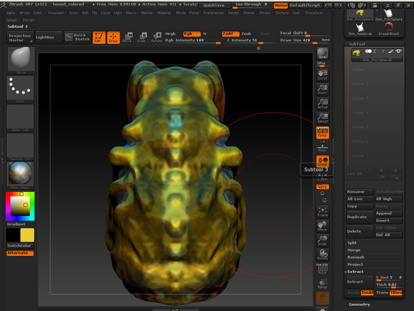Click the Frame mesh icon
Image resolution: width=414 pixels, height=311 pixels.
322,212
